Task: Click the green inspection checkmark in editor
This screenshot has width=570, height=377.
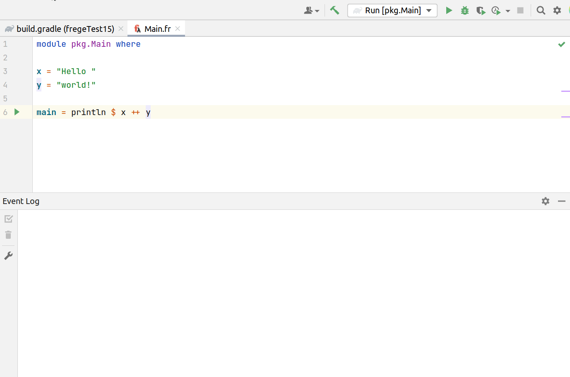Action: pos(562,44)
